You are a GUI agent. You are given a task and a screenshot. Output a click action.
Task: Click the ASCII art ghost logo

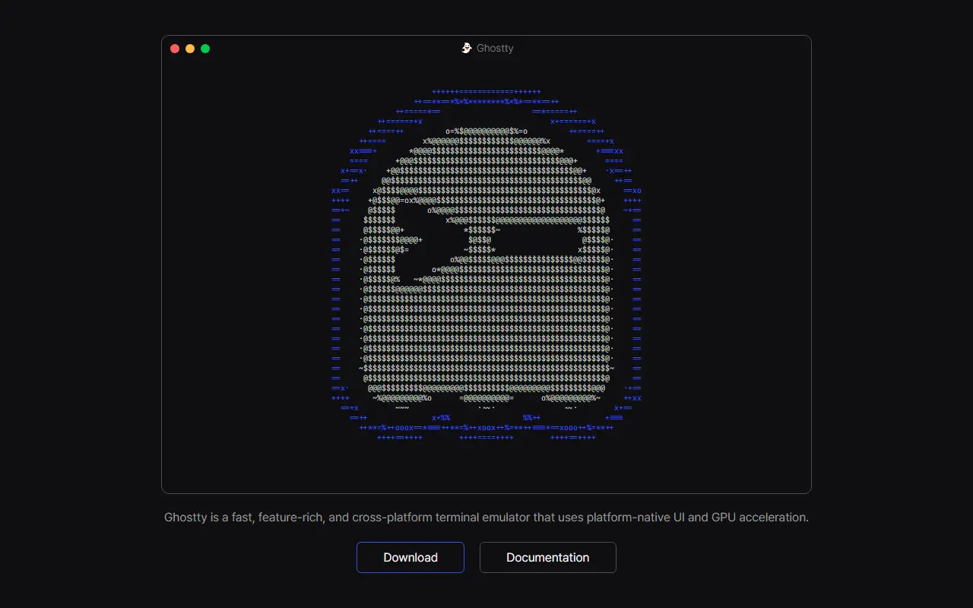(486, 264)
